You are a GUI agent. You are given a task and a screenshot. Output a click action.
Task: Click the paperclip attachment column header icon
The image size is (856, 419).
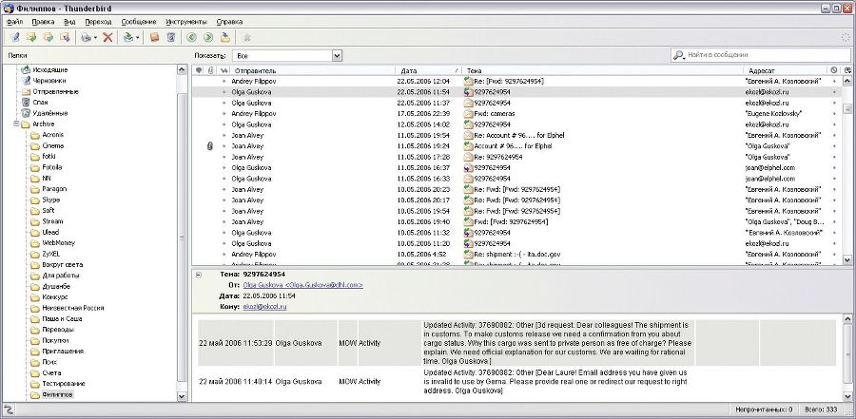pyautogui.click(x=210, y=70)
